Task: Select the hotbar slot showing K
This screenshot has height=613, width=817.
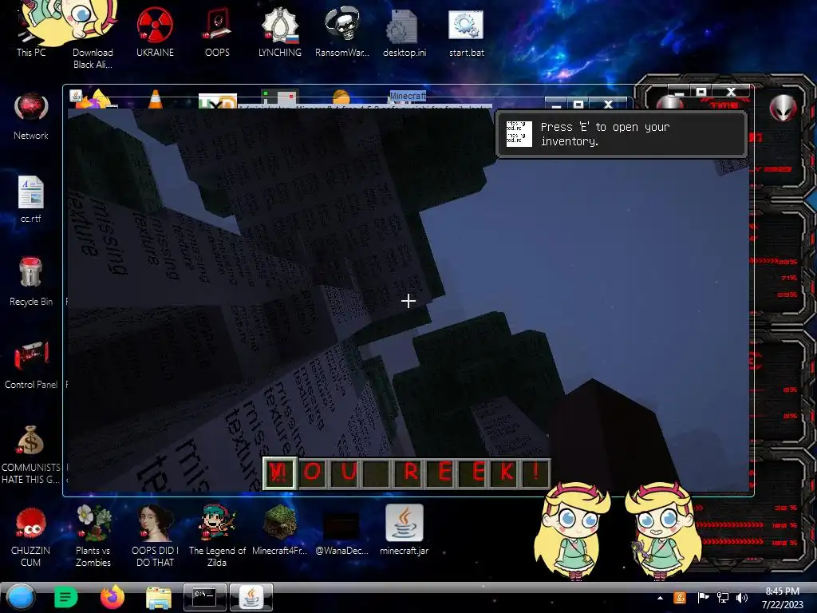Action: pos(505,473)
